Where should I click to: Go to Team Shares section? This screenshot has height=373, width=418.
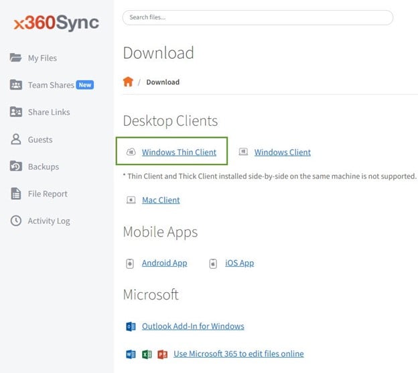click(x=52, y=86)
